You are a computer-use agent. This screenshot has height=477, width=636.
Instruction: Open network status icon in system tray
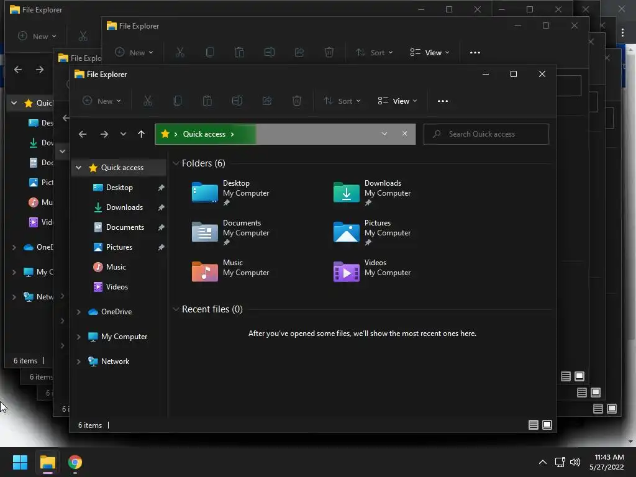click(560, 462)
